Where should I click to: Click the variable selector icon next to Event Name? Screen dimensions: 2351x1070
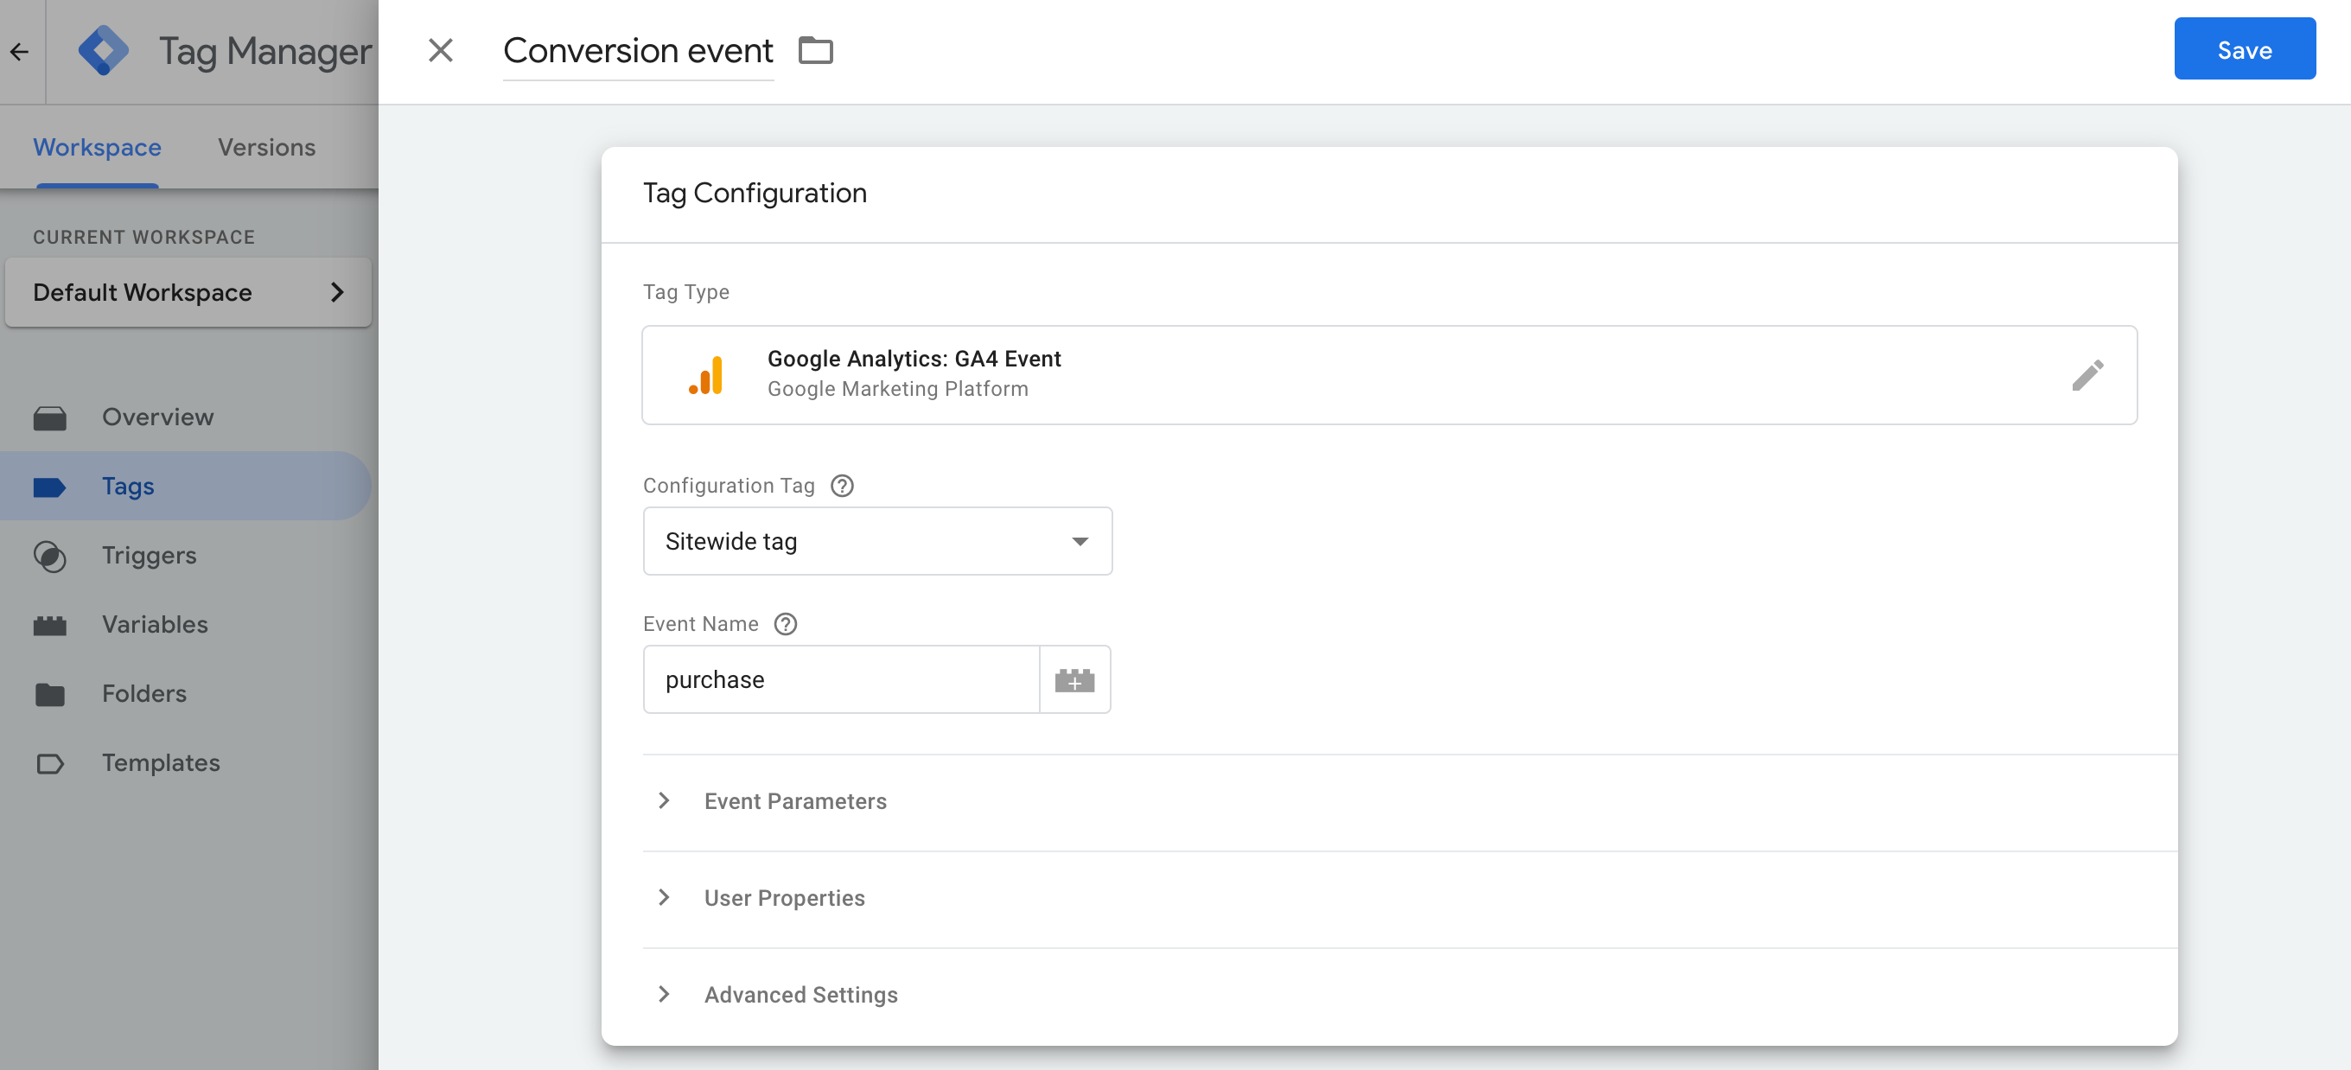1075,678
